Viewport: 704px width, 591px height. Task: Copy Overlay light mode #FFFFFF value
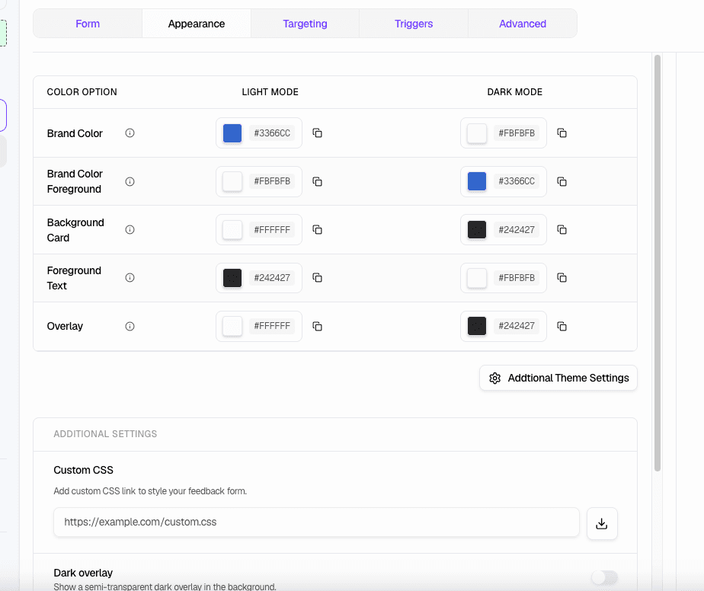pos(317,326)
